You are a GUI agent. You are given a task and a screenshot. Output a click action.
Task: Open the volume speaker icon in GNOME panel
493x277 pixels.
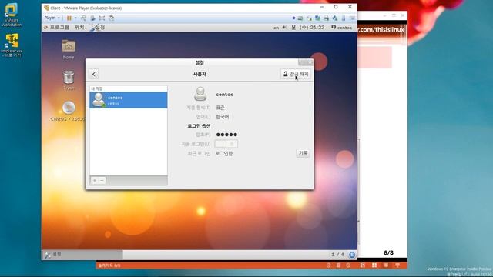pyautogui.click(x=284, y=28)
